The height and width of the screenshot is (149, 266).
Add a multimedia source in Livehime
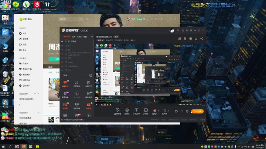146,111
